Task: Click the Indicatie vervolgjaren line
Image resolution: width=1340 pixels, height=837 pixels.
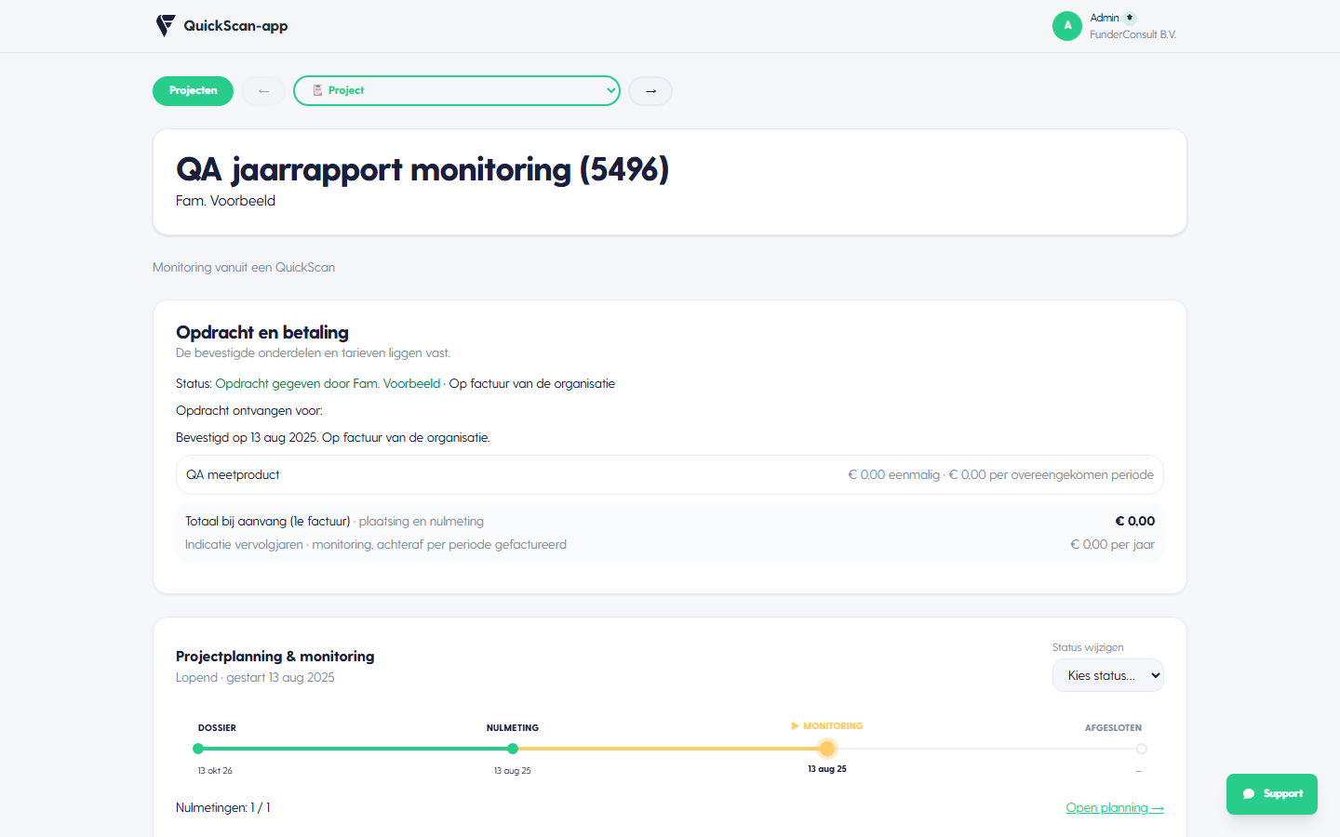Action: click(670, 545)
